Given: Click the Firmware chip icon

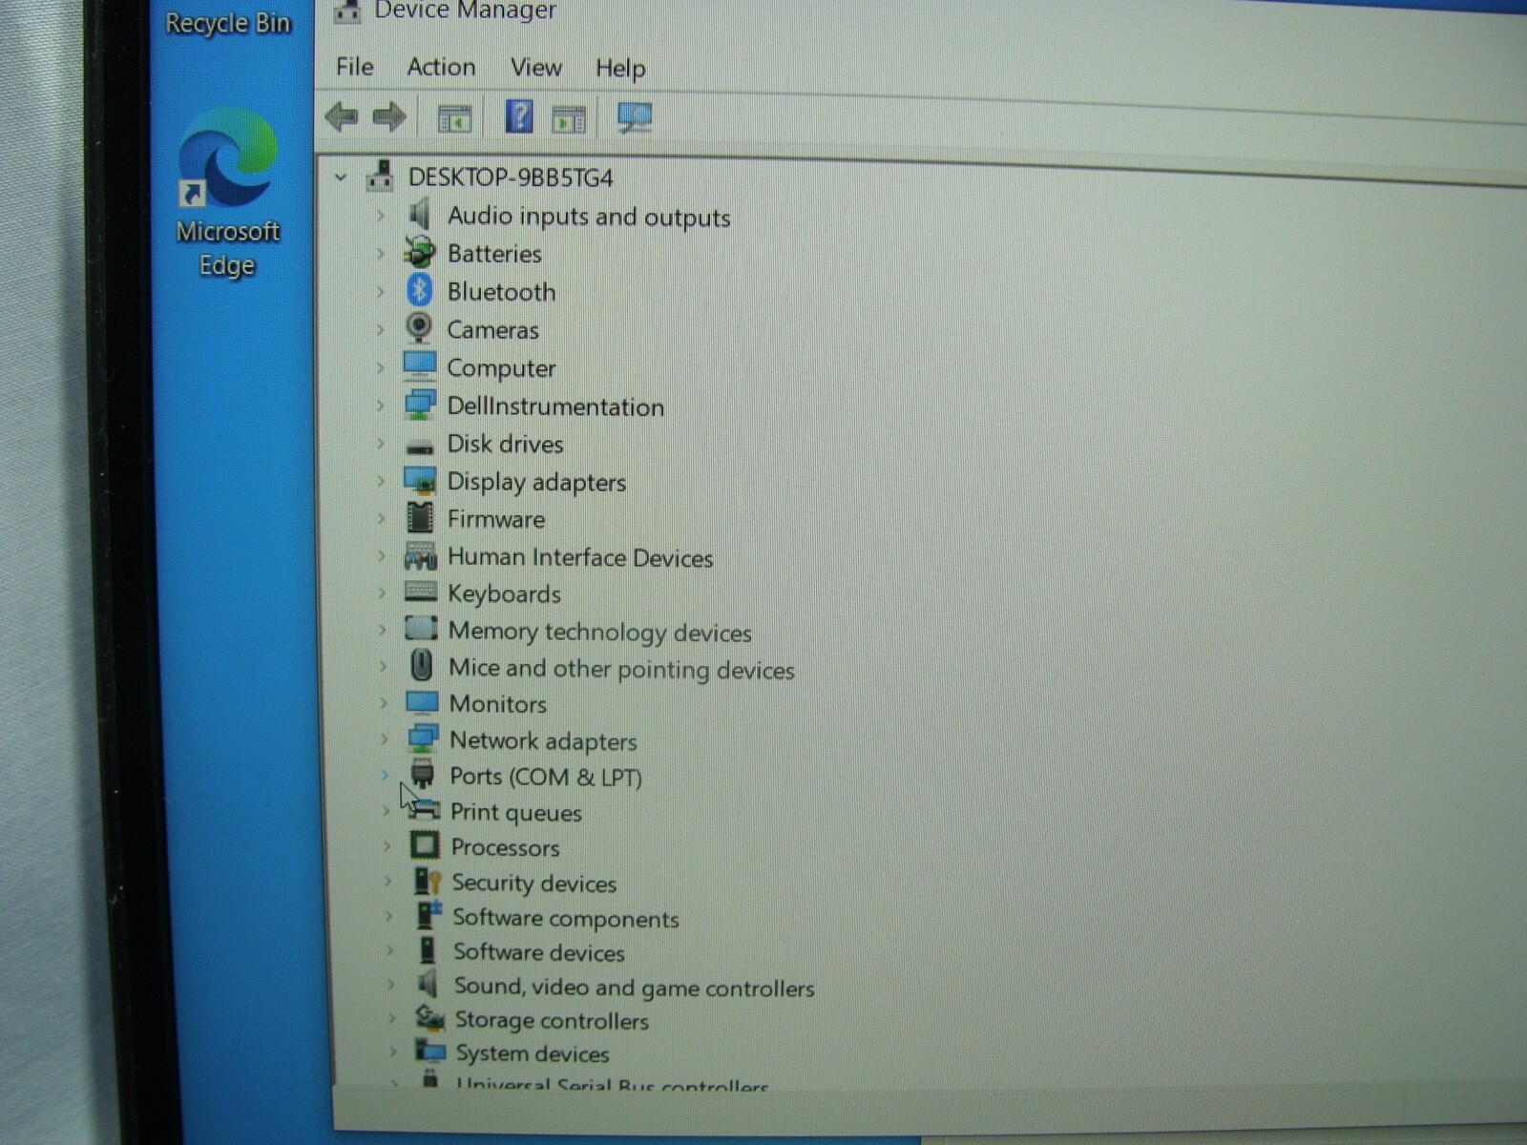Looking at the screenshot, I should 420,517.
